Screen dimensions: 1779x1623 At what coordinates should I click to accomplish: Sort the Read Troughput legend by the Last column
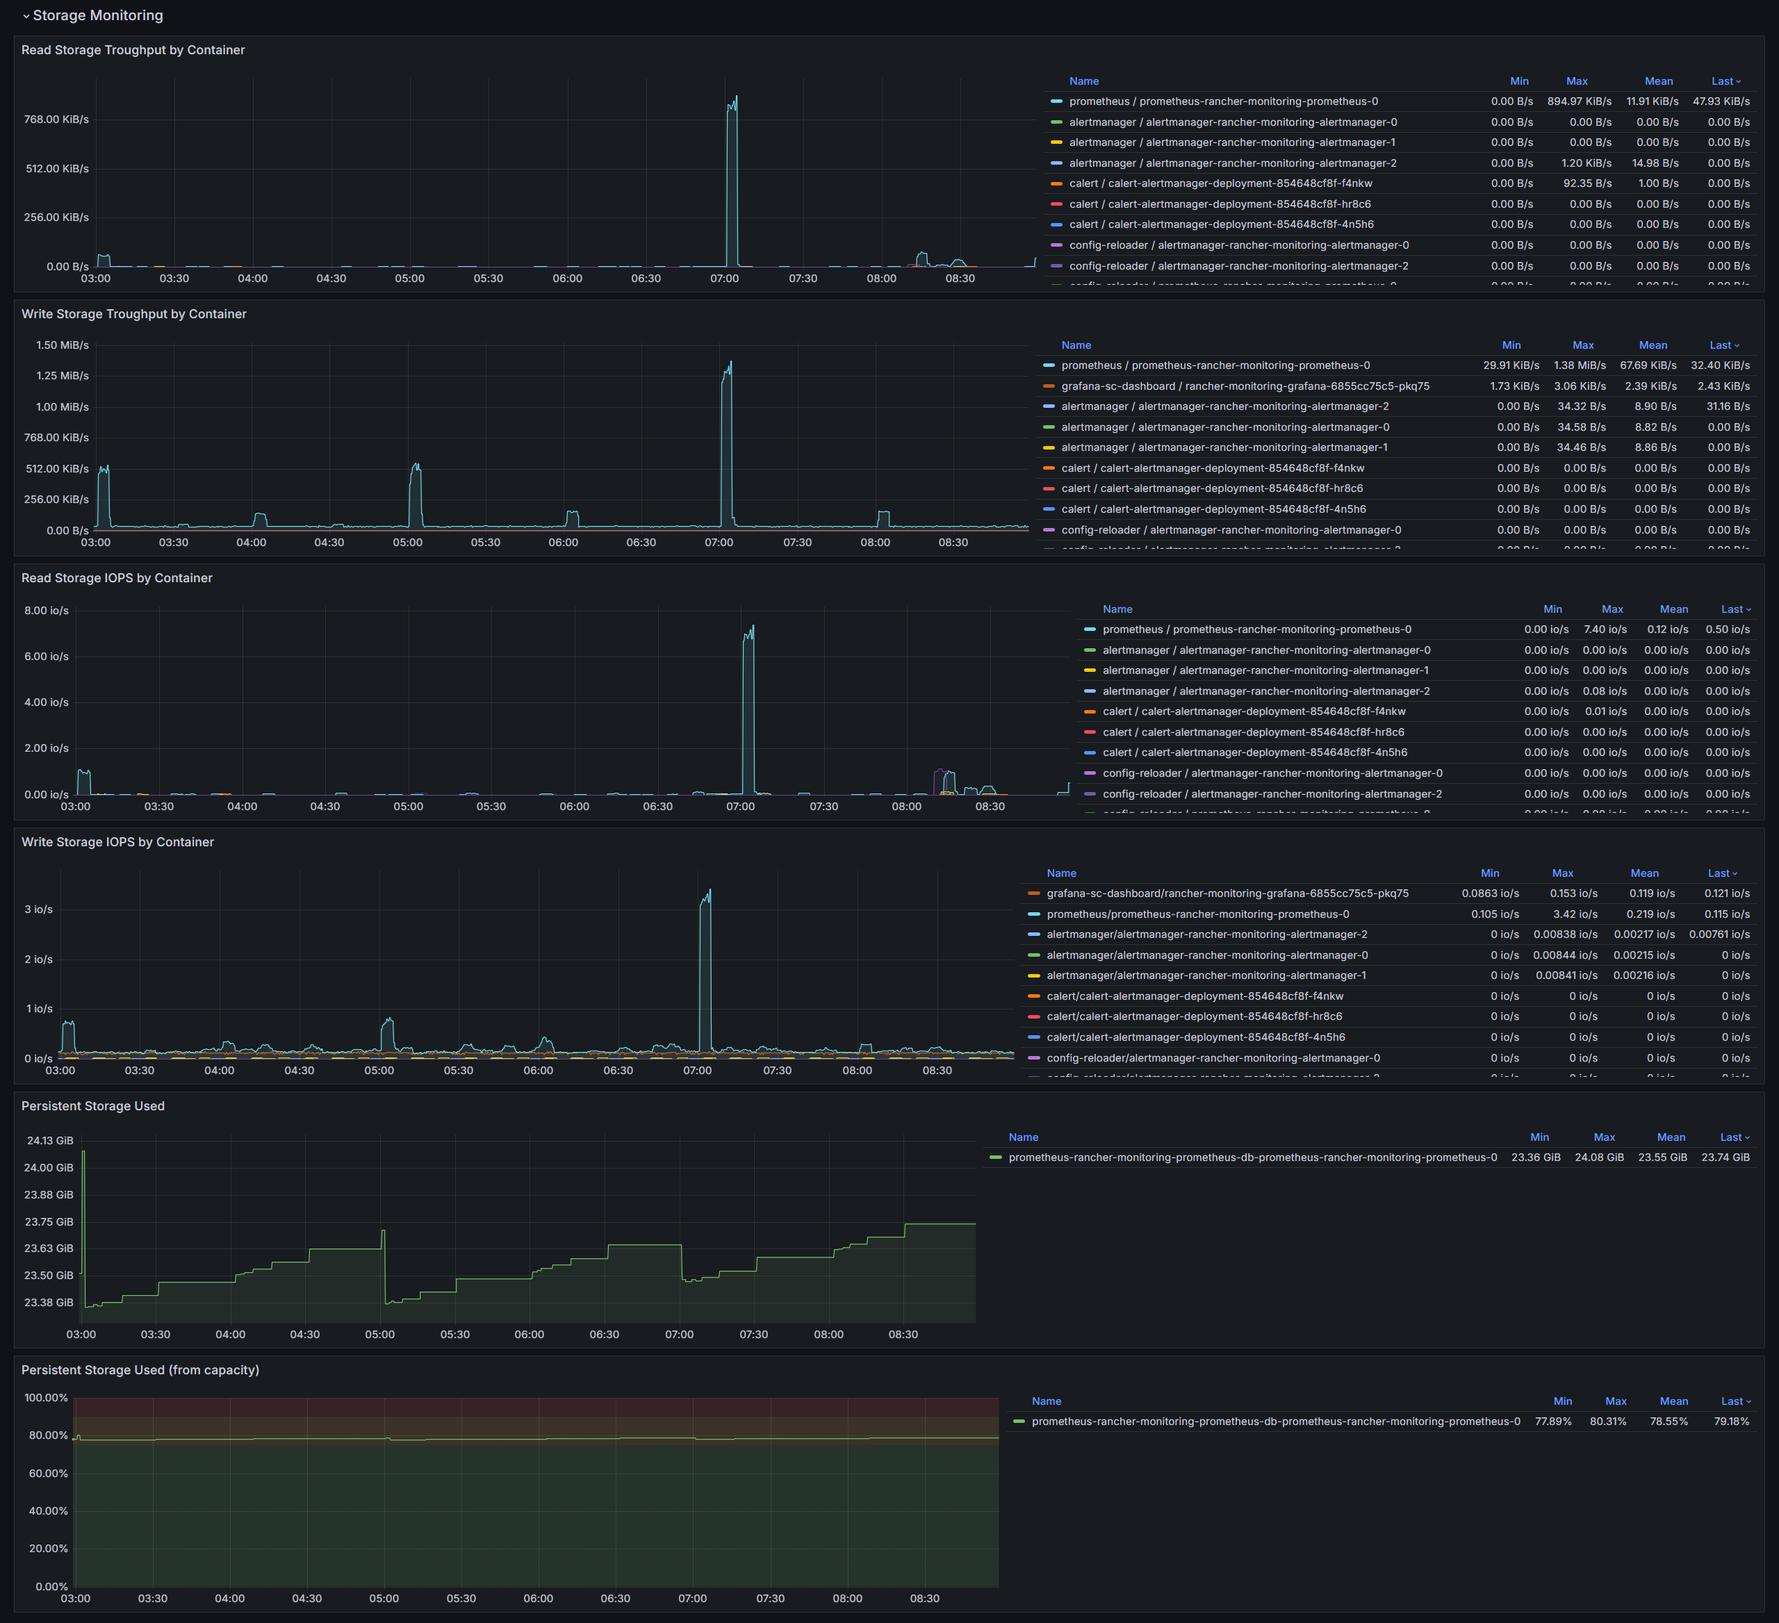[x=1721, y=81]
